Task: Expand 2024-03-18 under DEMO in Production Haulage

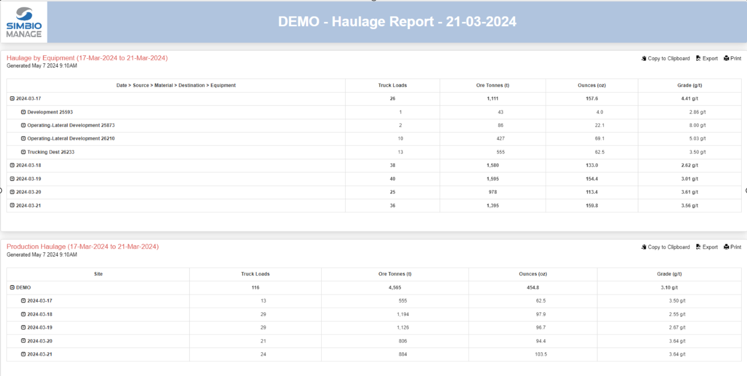Action: (23, 314)
